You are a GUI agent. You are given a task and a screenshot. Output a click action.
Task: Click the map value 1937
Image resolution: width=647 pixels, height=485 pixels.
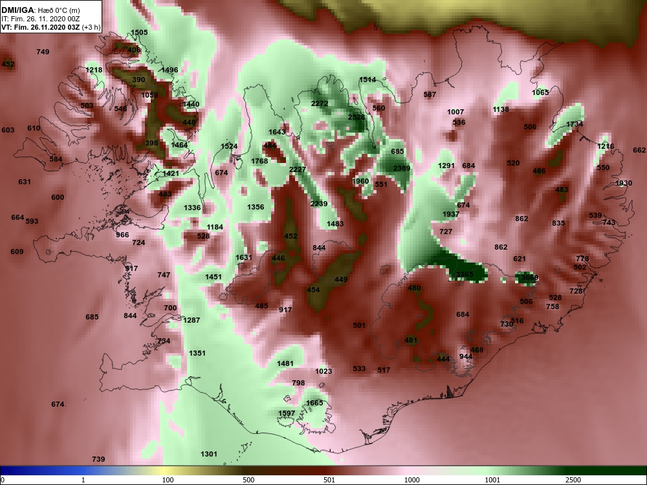point(450,215)
